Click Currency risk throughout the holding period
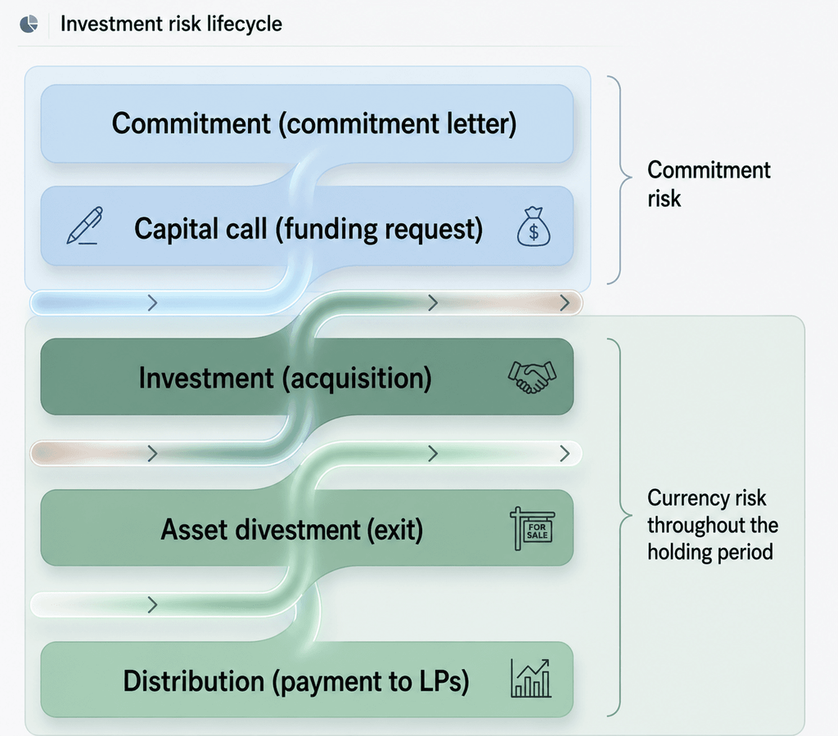The height and width of the screenshot is (736, 838). pos(713,524)
